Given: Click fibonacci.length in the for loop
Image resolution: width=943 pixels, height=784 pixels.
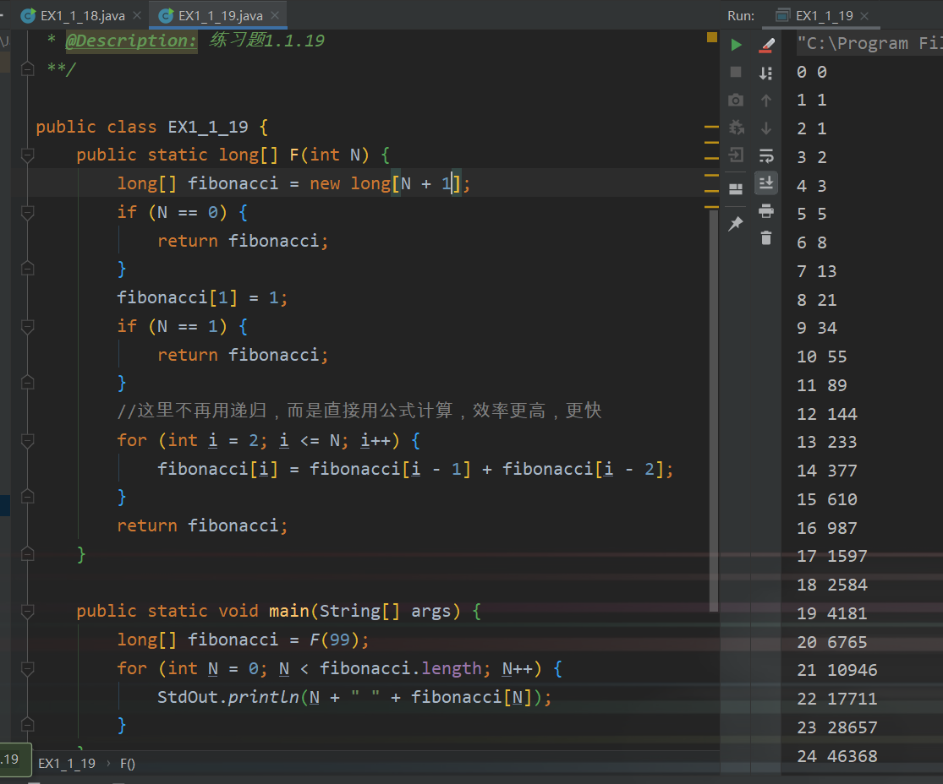Looking at the screenshot, I should pos(401,668).
